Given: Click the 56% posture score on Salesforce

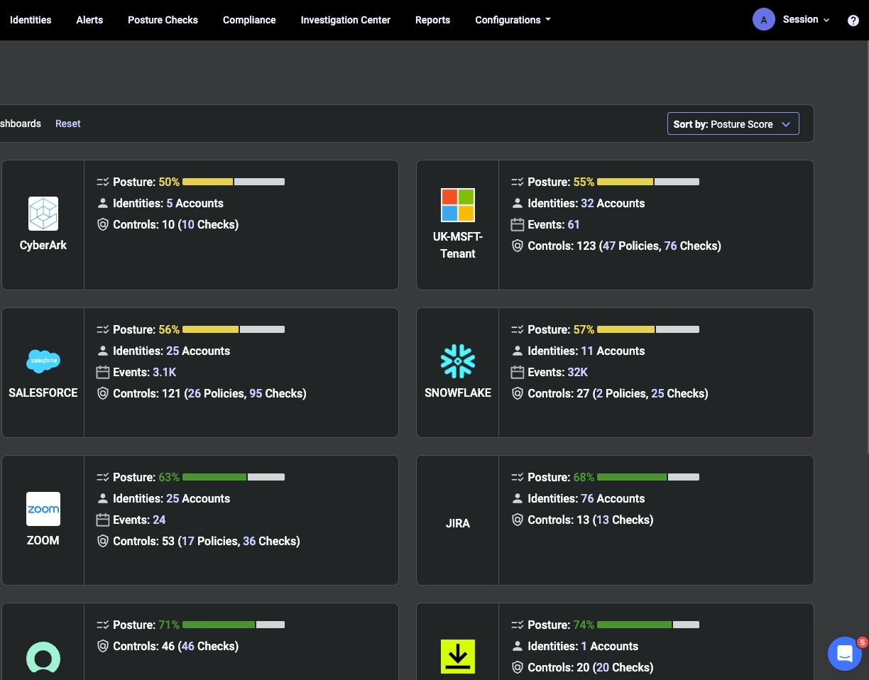Looking at the screenshot, I should (x=169, y=329).
